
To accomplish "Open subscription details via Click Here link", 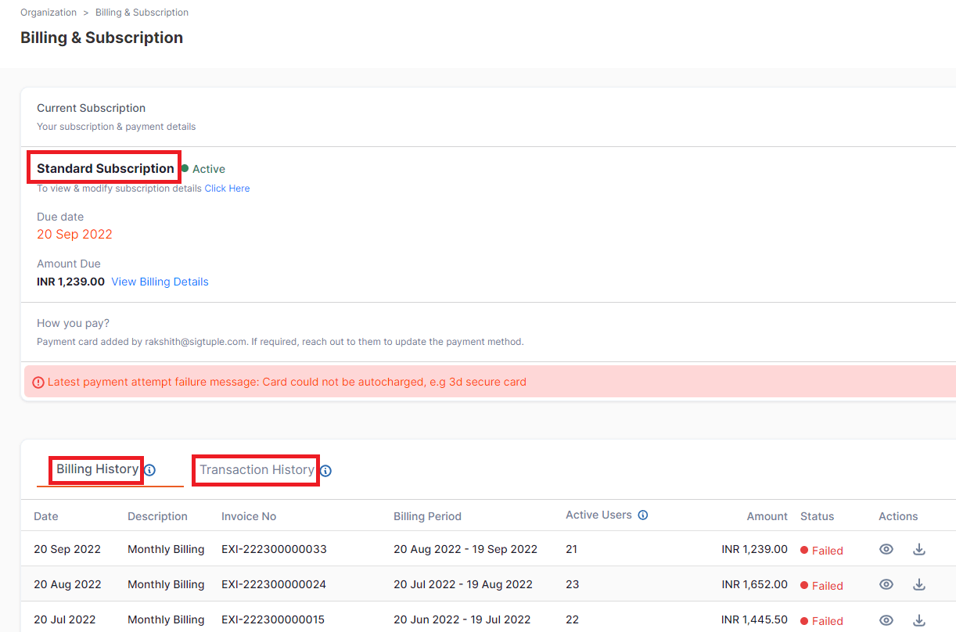I will click(x=227, y=188).
